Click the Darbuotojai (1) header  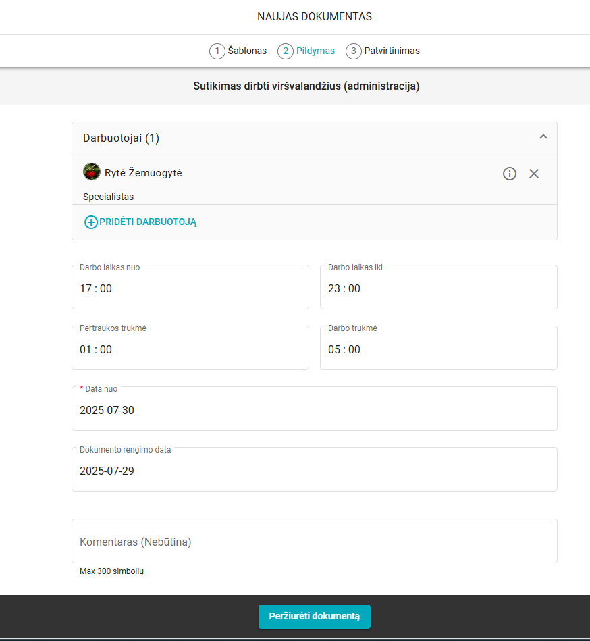314,138
